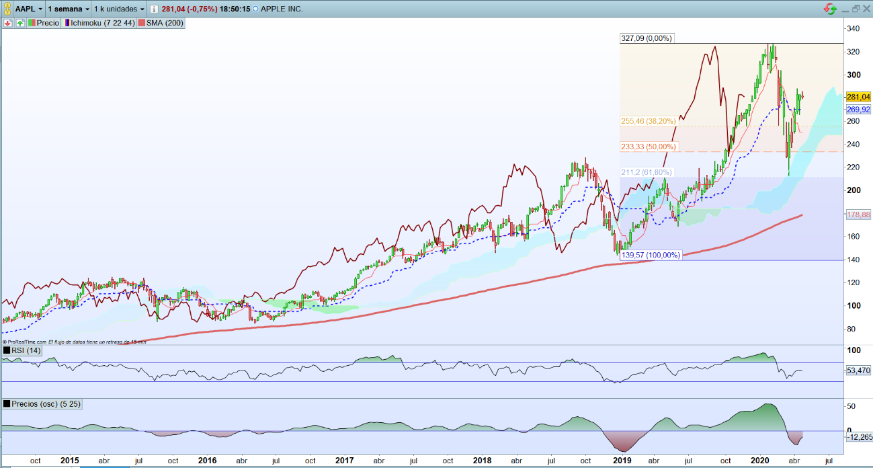Screen dimensions: 873x468
Task: Click the 2019 year label on time axis
Action: pos(622,461)
